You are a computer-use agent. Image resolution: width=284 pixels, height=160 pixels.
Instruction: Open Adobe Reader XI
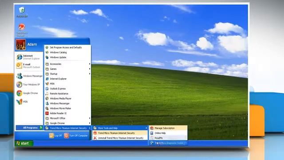pyautogui.click(x=68, y=113)
